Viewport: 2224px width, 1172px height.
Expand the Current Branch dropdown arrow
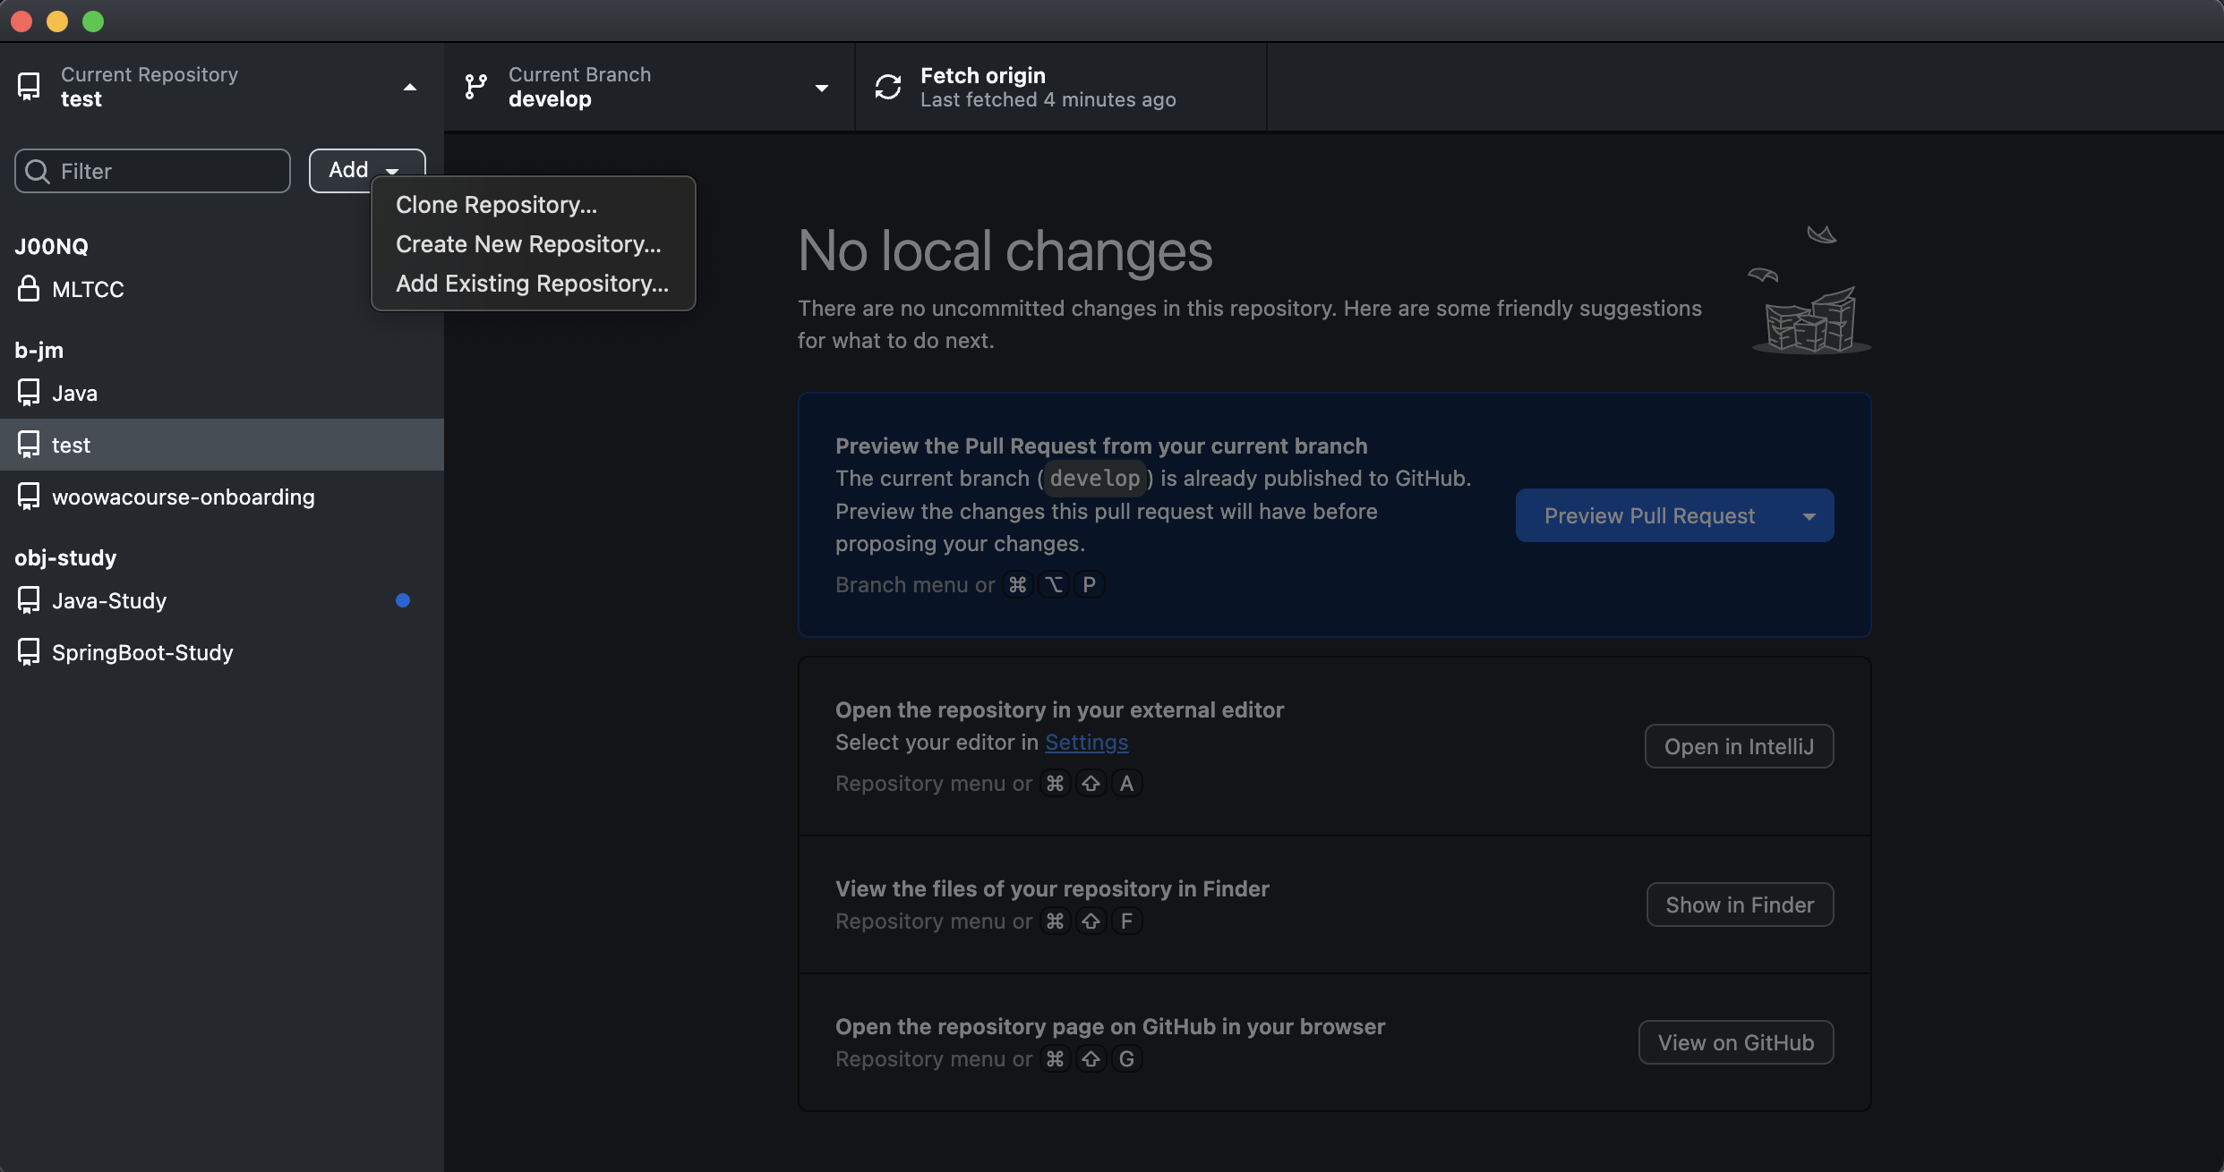click(x=821, y=88)
